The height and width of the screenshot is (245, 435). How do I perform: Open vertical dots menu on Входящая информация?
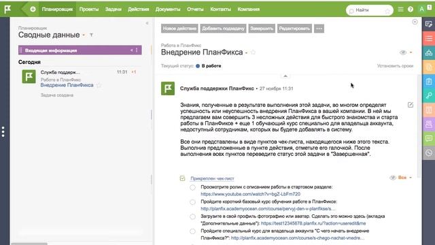(137, 50)
